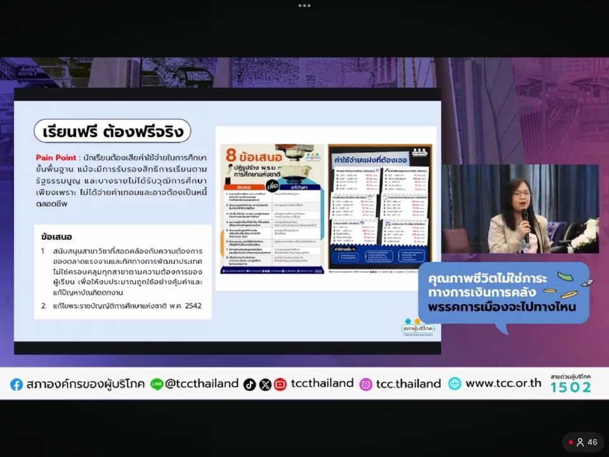The height and width of the screenshot is (457, 609).
Task: Click the red live recording dot
Action: coord(571,442)
